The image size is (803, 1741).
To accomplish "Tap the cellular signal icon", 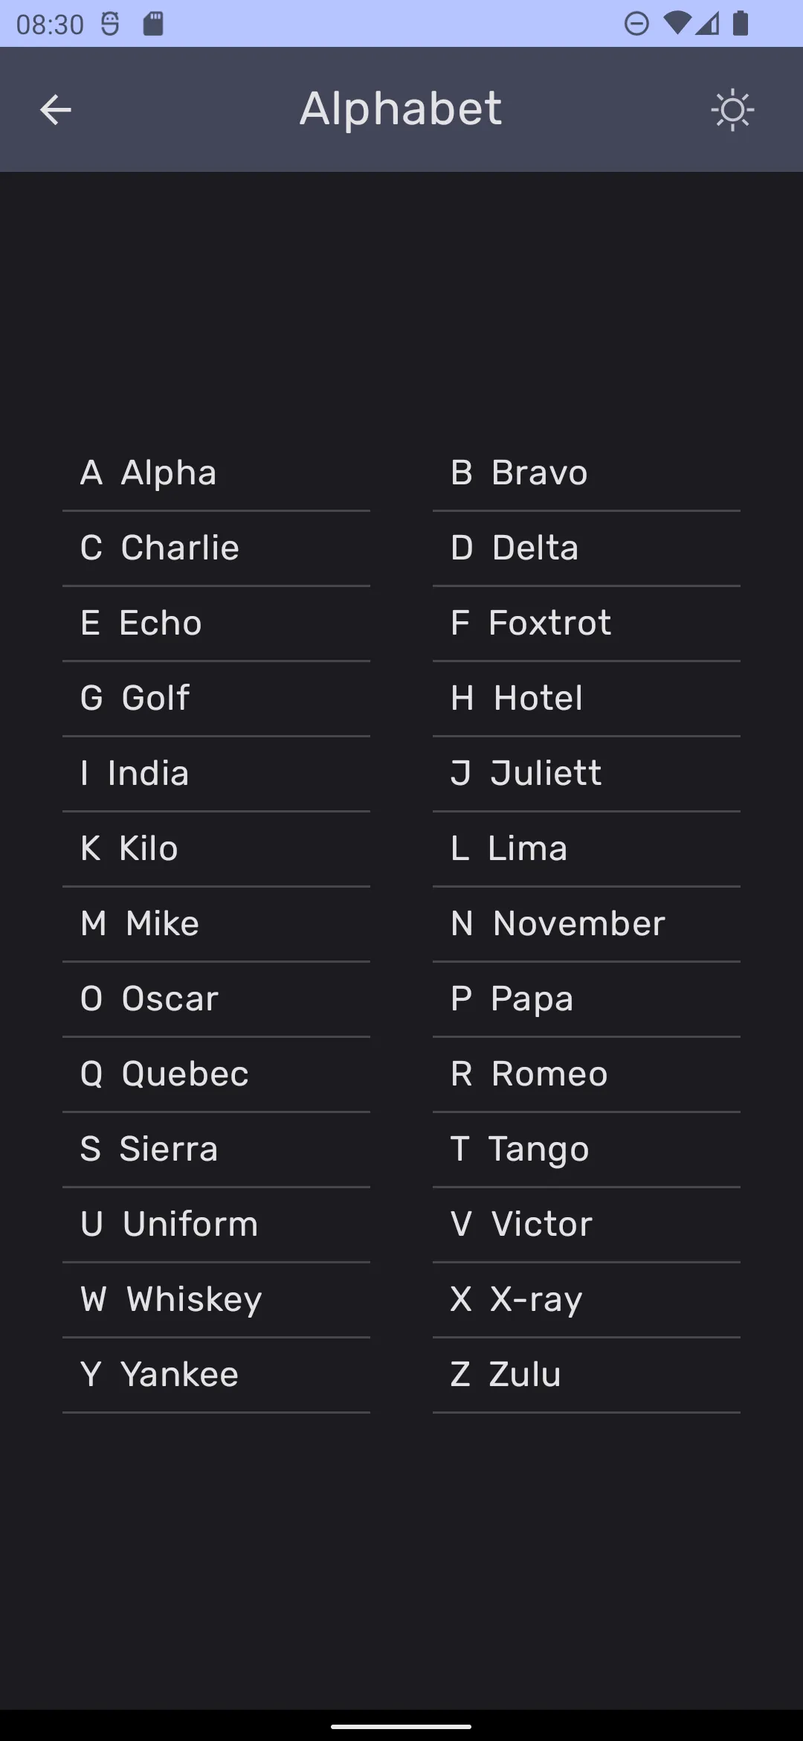I will pyautogui.click(x=708, y=24).
